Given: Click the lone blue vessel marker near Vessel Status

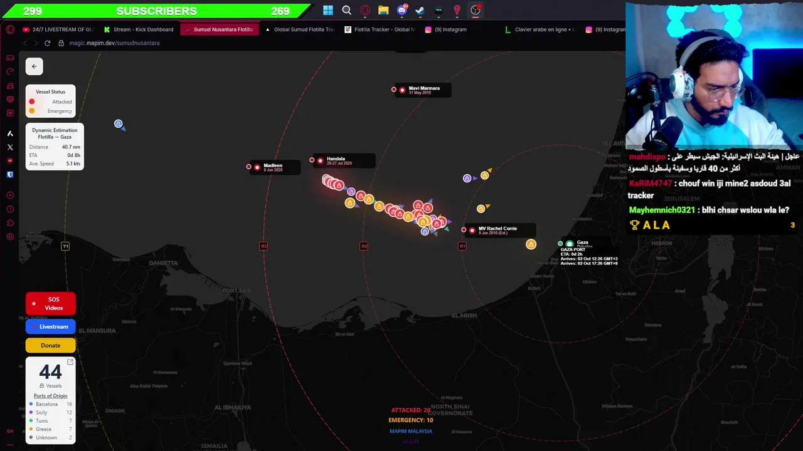Looking at the screenshot, I should [118, 124].
